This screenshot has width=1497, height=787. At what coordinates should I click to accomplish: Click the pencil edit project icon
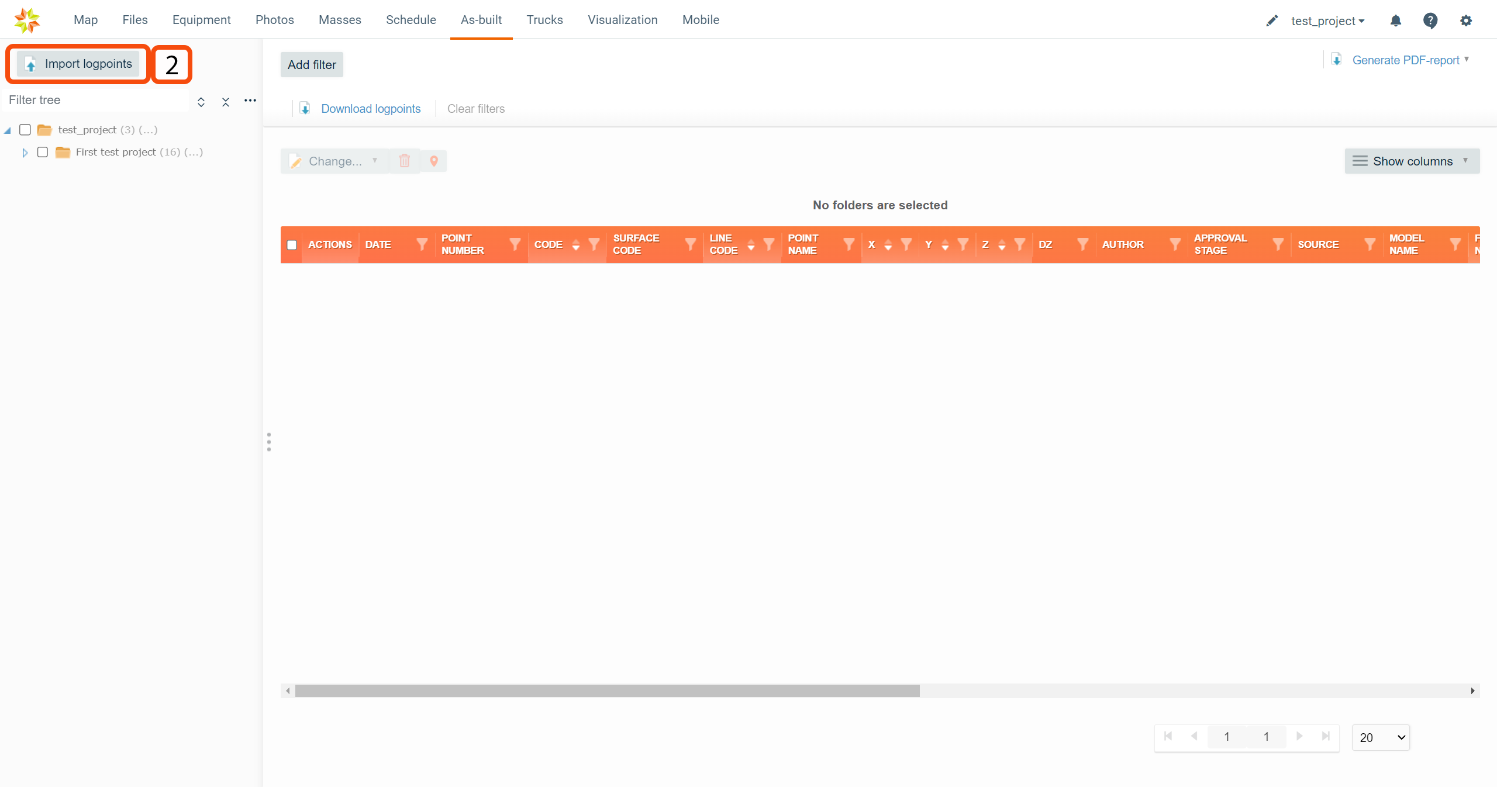tap(1272, 21)
